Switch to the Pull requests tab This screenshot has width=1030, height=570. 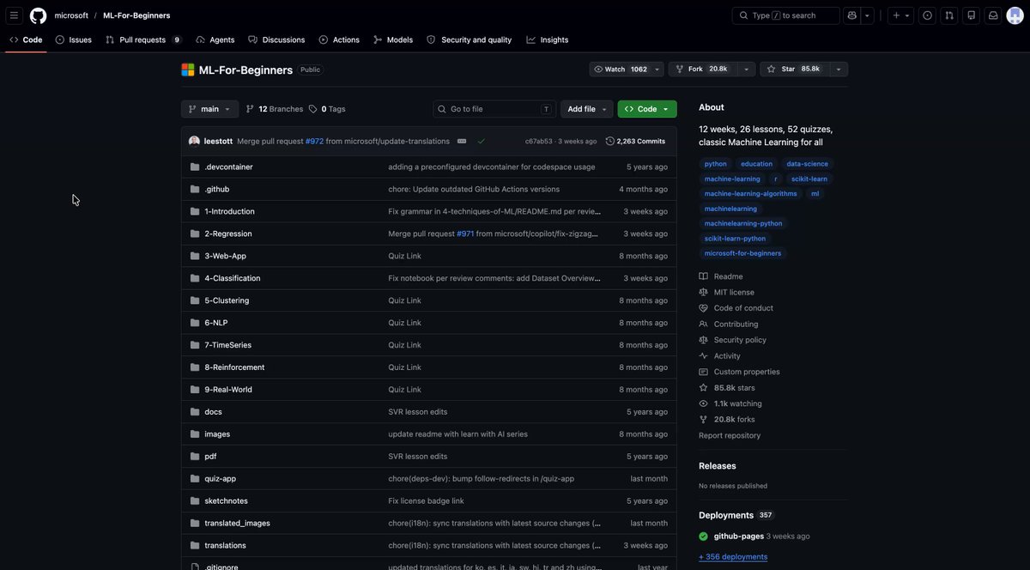point(142,39)
